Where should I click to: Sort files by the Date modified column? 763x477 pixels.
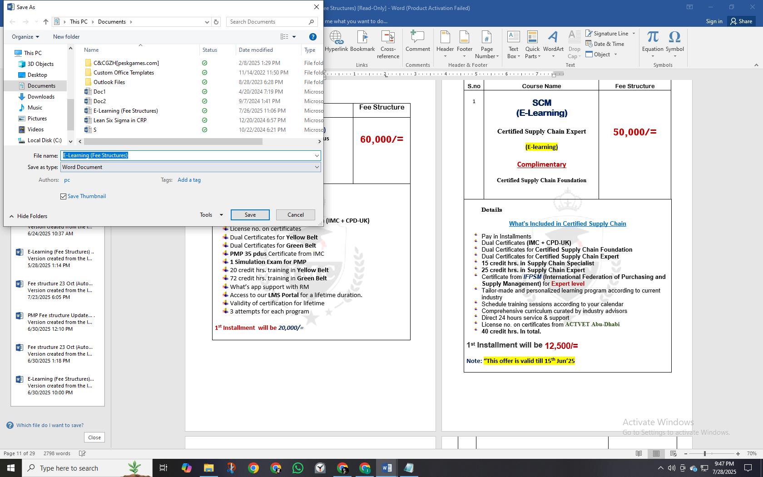(256, 50)
